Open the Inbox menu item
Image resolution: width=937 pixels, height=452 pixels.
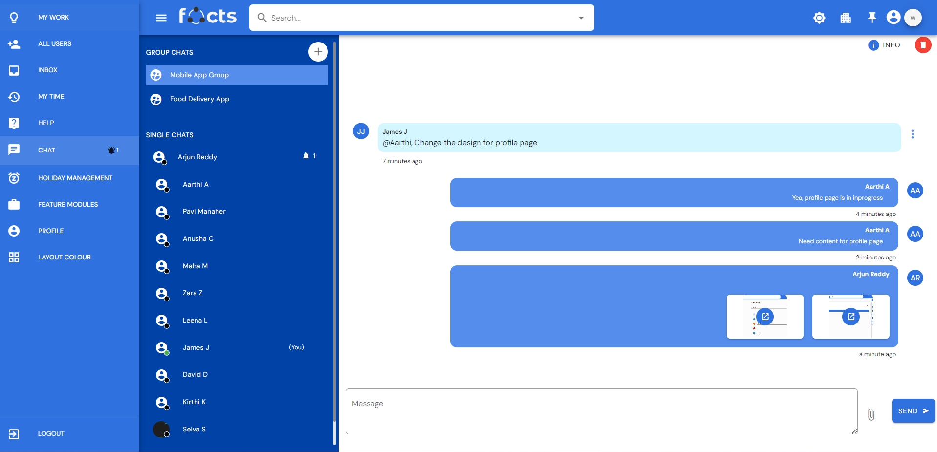pyautogui.click(x=47, y=70)
